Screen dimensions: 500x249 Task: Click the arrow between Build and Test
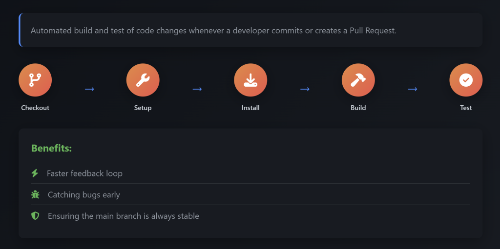point(412,89)
